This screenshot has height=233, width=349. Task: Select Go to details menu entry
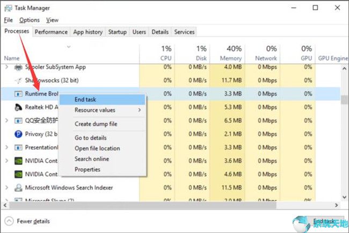(103, 138)
